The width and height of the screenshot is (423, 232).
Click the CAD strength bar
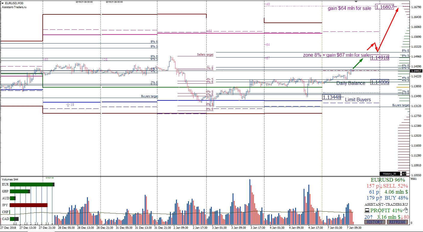pyautogui.click(x=14, y=219)
